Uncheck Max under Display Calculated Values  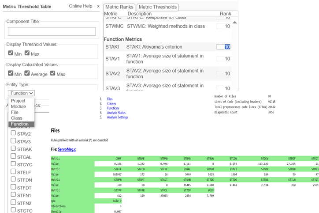tap(52, 73)
